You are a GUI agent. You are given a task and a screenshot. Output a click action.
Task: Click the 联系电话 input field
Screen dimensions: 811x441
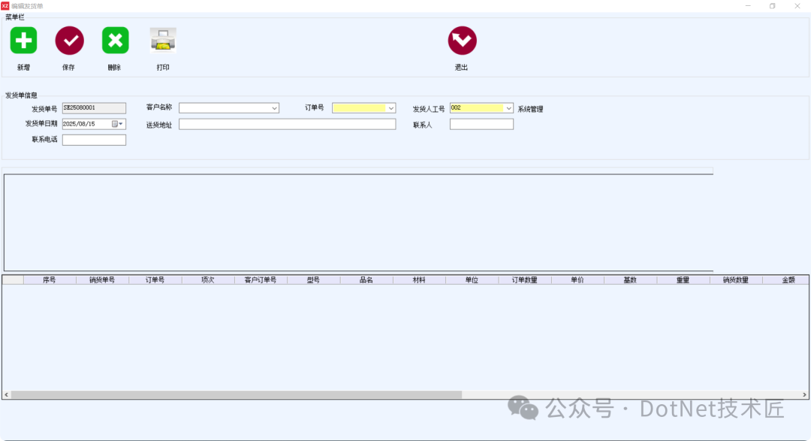[94, 140]
